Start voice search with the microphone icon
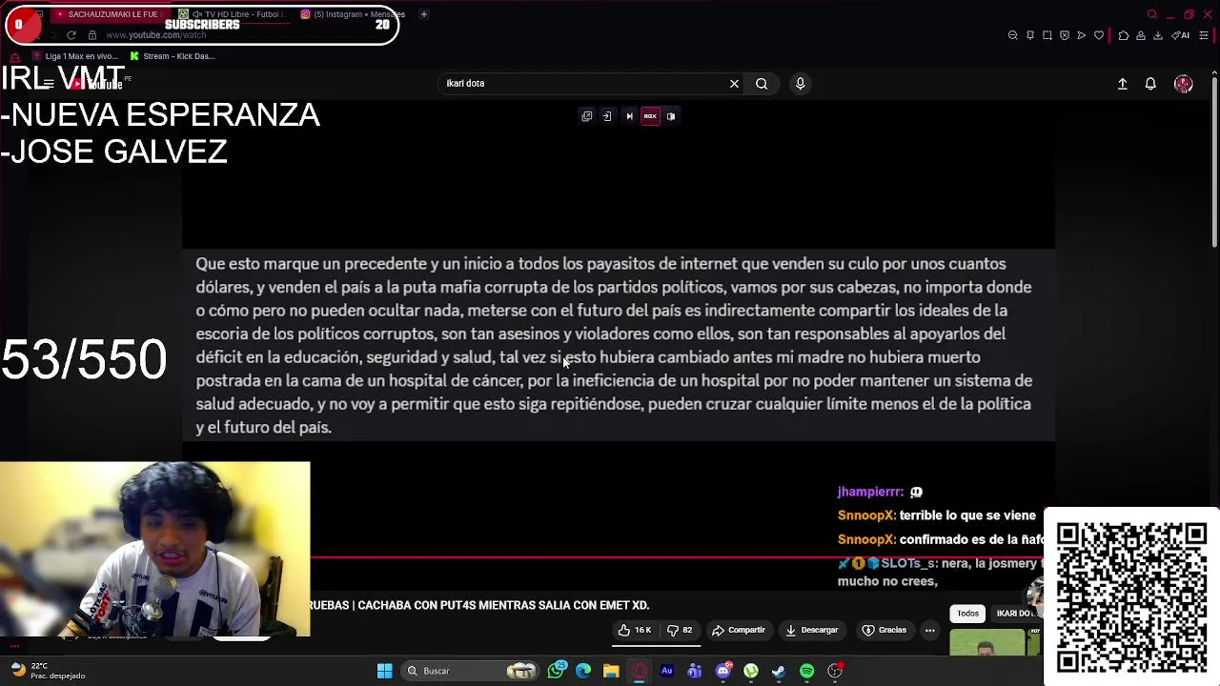1220x686 pixels. click(x=801, y=84)
